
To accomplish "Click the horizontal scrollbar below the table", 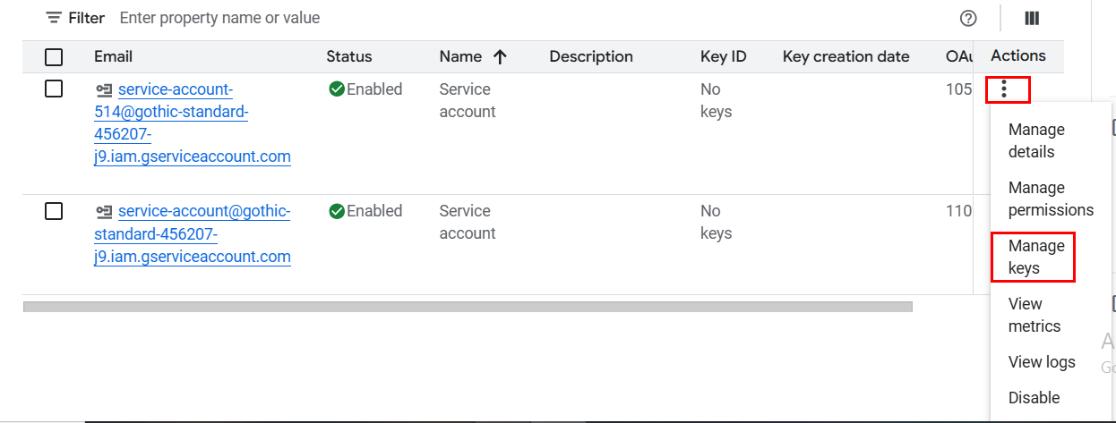I will click(x=466, y=307).
